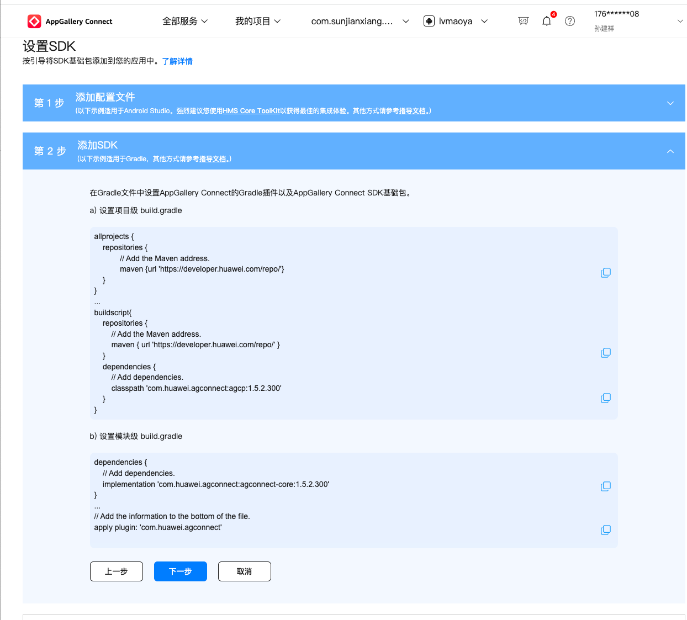Open the 我的项目 menu

(x=258, y=21)
